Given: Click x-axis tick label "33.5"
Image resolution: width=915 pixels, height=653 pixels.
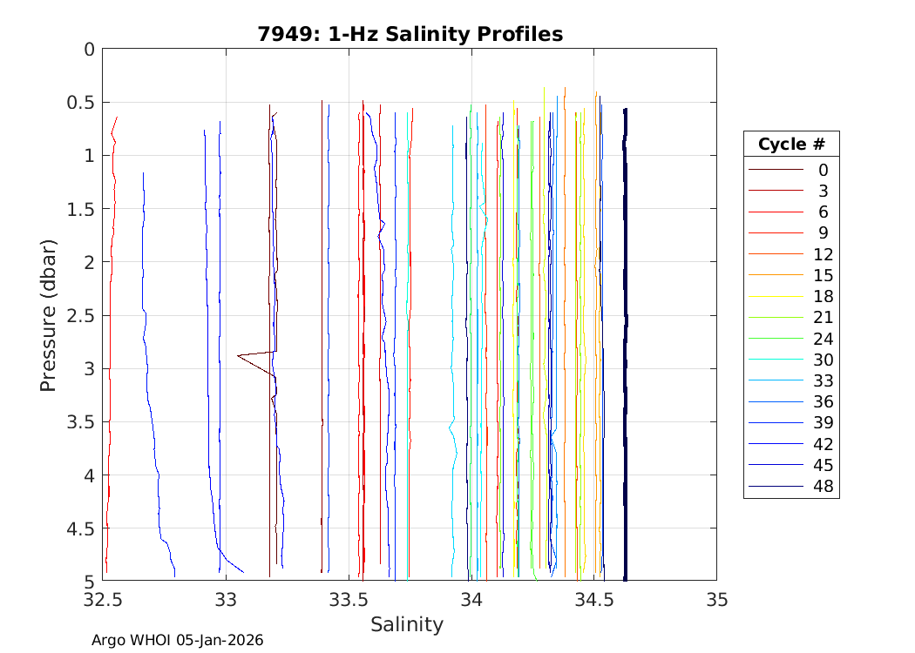Looking at the screenshot, I should point(349,600).
